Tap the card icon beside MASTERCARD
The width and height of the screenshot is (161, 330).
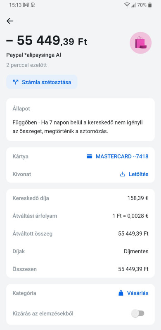[x=89, y=156]
